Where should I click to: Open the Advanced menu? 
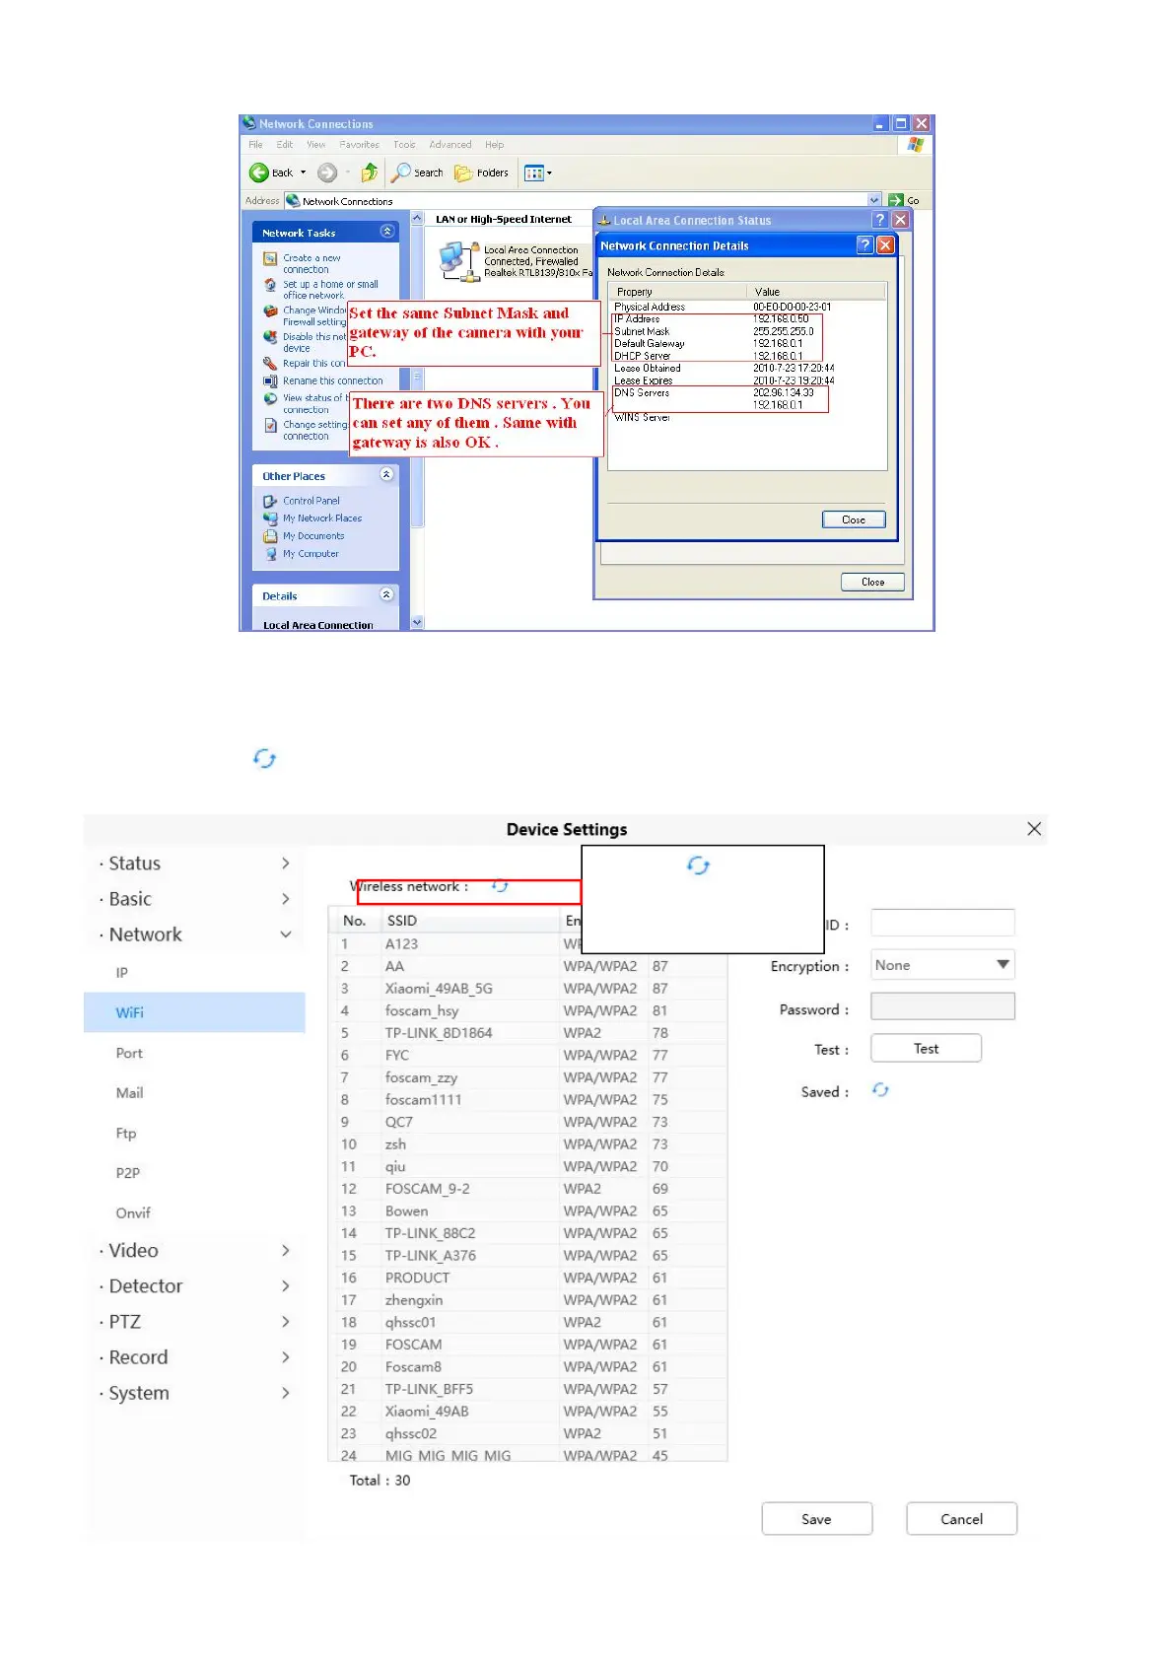click(449, 145)
